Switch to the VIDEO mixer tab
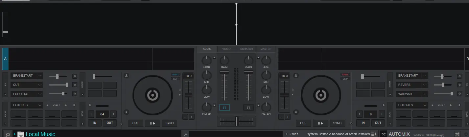Image resolution: width=469 pixels, height=137 pixels. (x=226, y=49)
